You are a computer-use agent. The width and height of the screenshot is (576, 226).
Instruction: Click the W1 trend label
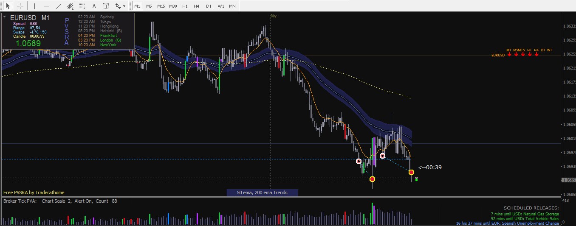tap(550, 50)
